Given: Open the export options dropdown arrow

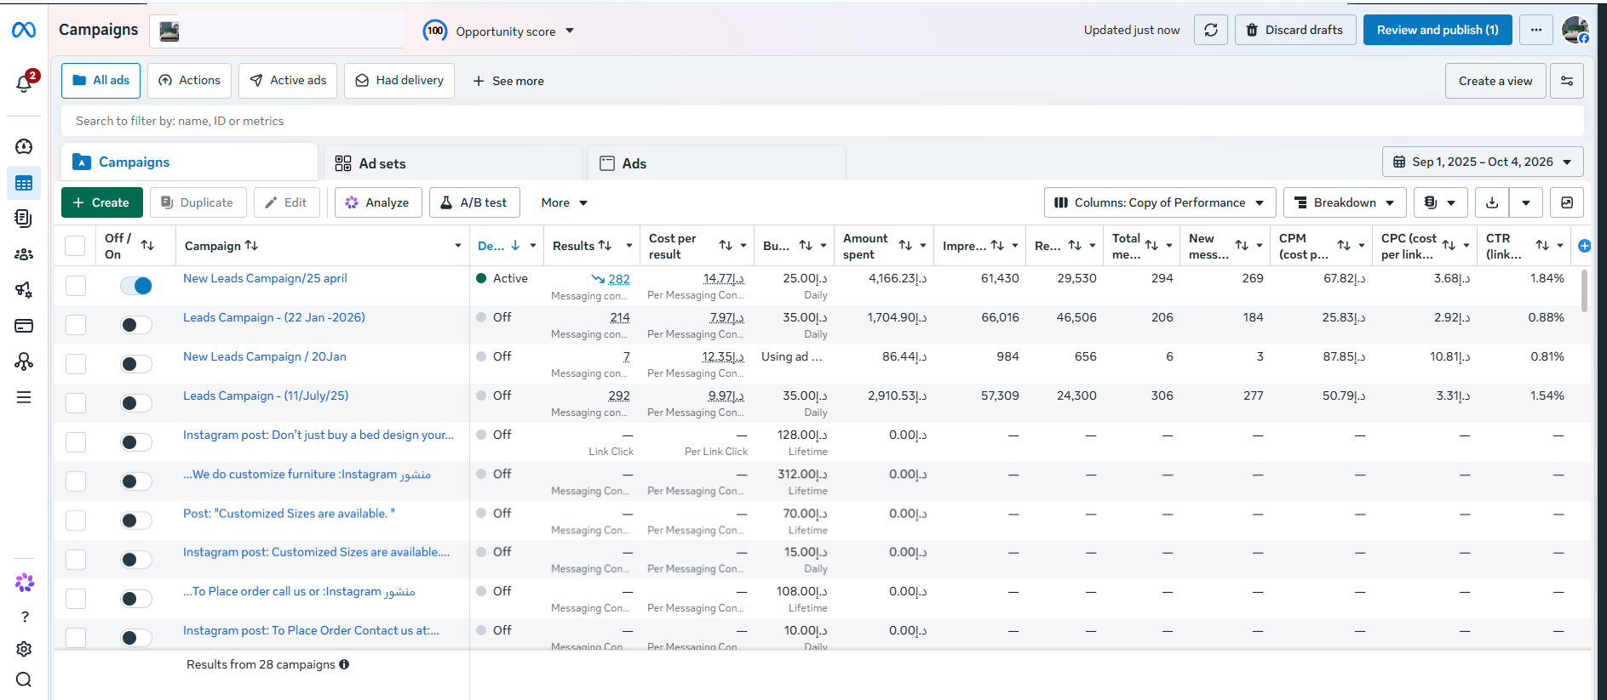Looking at the screenshot, I should click(1526, 202).
